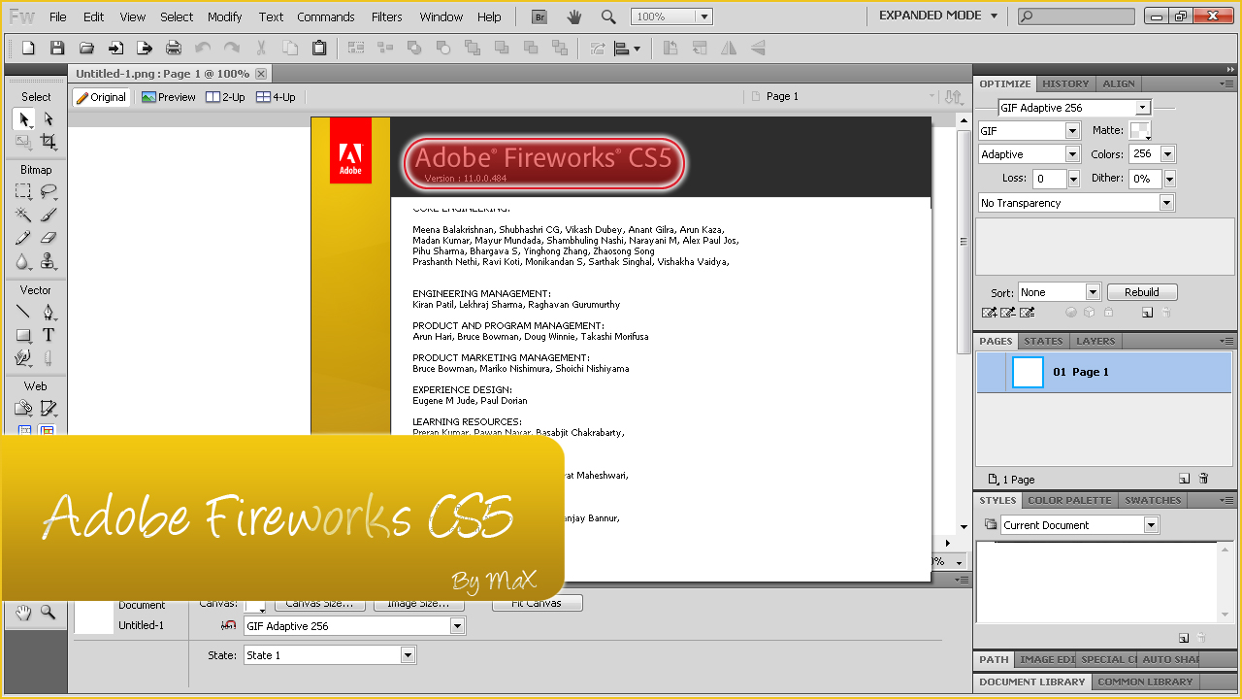Close the Untitled-1.png document tab
1242x699 pixels.
(x=261, y=74)
